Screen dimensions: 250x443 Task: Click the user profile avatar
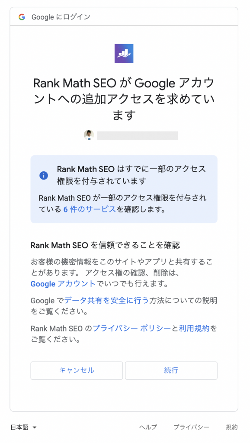point(89,135)
